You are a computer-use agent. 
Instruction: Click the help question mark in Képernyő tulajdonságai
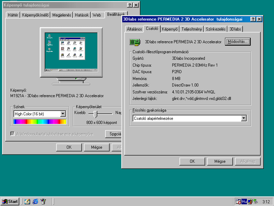[129, 5]
